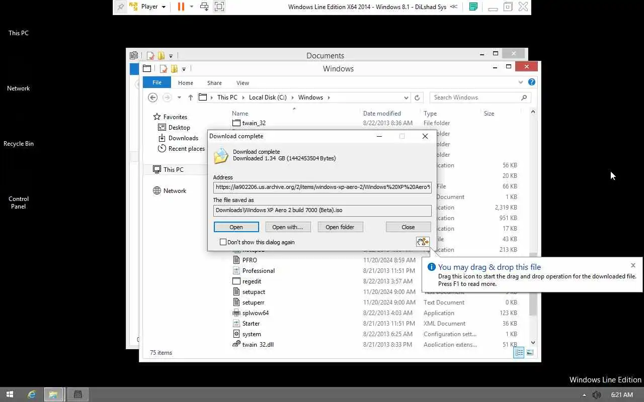Select the twain_32 folder row
This screenshot has width=644, height=402.
pos(375,123)
